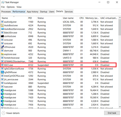Click the lsass.exe process icon

(2, 87)
